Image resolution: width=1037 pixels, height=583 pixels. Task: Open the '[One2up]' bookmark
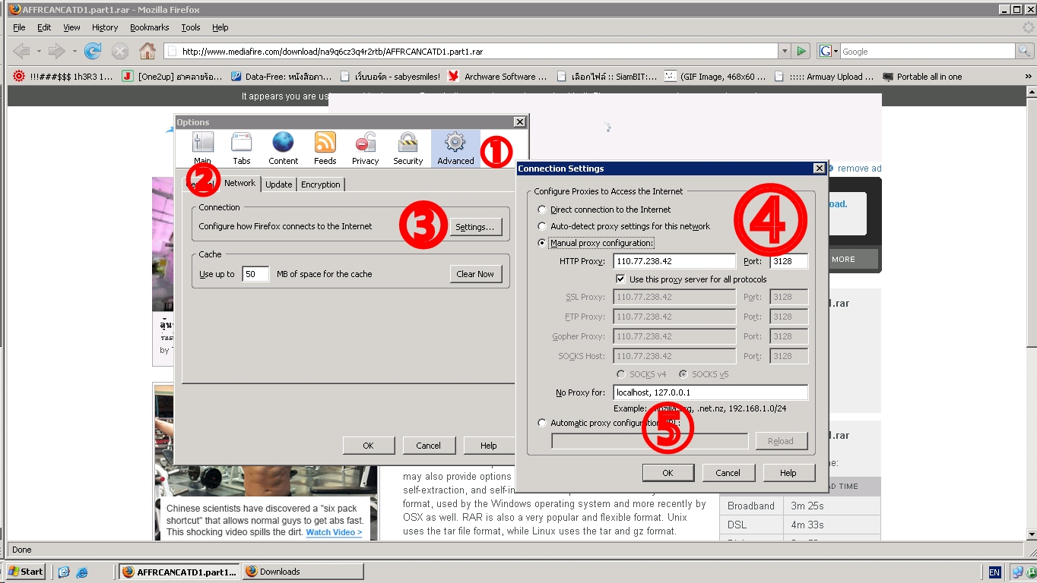pyautogui.click(x=172, y=77)
